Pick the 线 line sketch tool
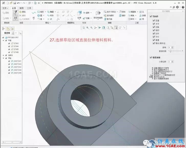This screenshot has width=186, height=148. 34,15
